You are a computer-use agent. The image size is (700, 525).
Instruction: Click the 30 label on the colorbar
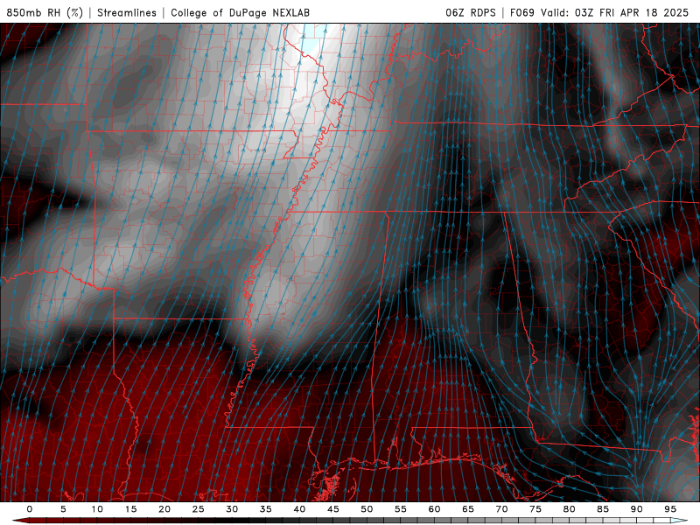pos(232,509)
